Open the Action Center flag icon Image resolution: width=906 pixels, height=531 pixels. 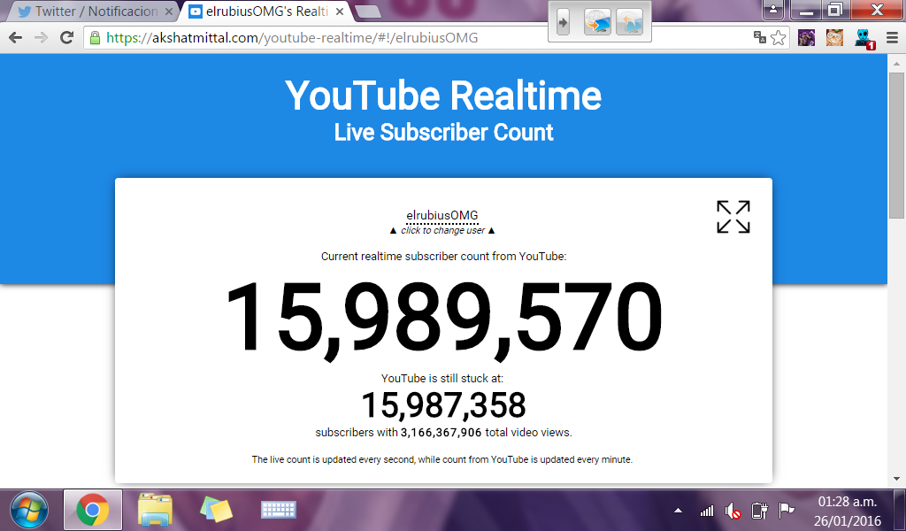tap(787, 510)
